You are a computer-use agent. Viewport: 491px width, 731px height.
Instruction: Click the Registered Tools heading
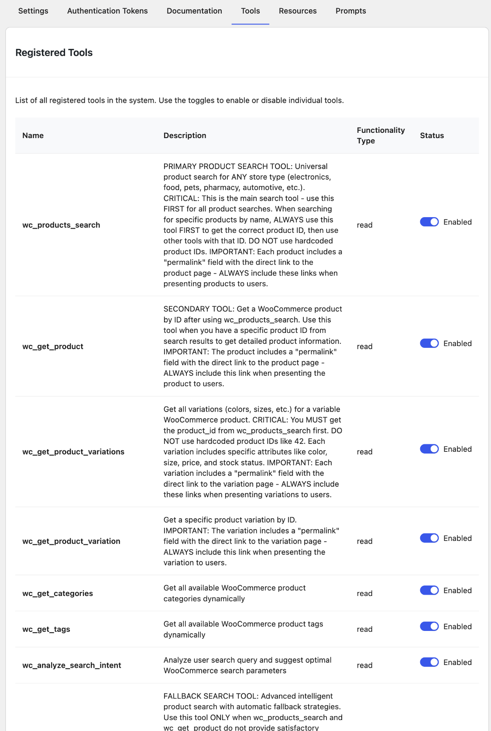54,52
